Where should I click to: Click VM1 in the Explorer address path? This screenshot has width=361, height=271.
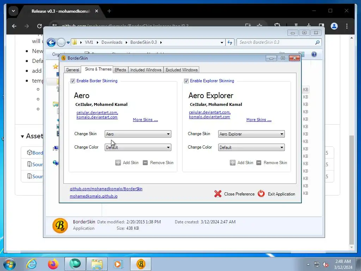coord(89,42)
